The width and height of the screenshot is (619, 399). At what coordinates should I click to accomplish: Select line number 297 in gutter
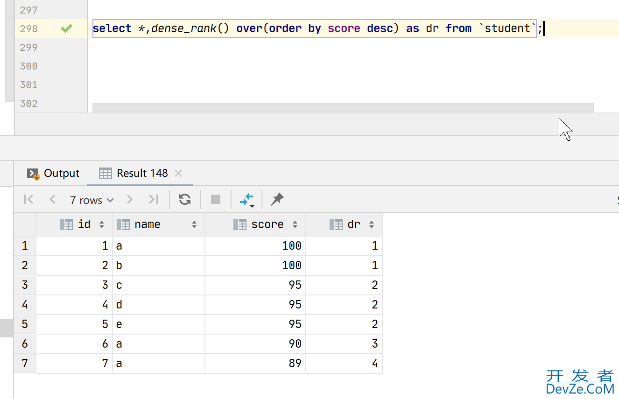29,10
